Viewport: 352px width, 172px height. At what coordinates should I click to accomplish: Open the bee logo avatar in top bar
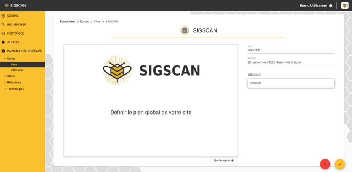click(345, 6)
